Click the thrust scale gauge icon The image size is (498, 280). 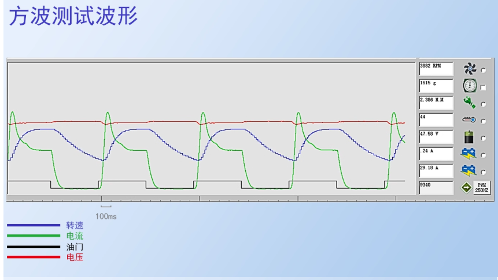469,87
